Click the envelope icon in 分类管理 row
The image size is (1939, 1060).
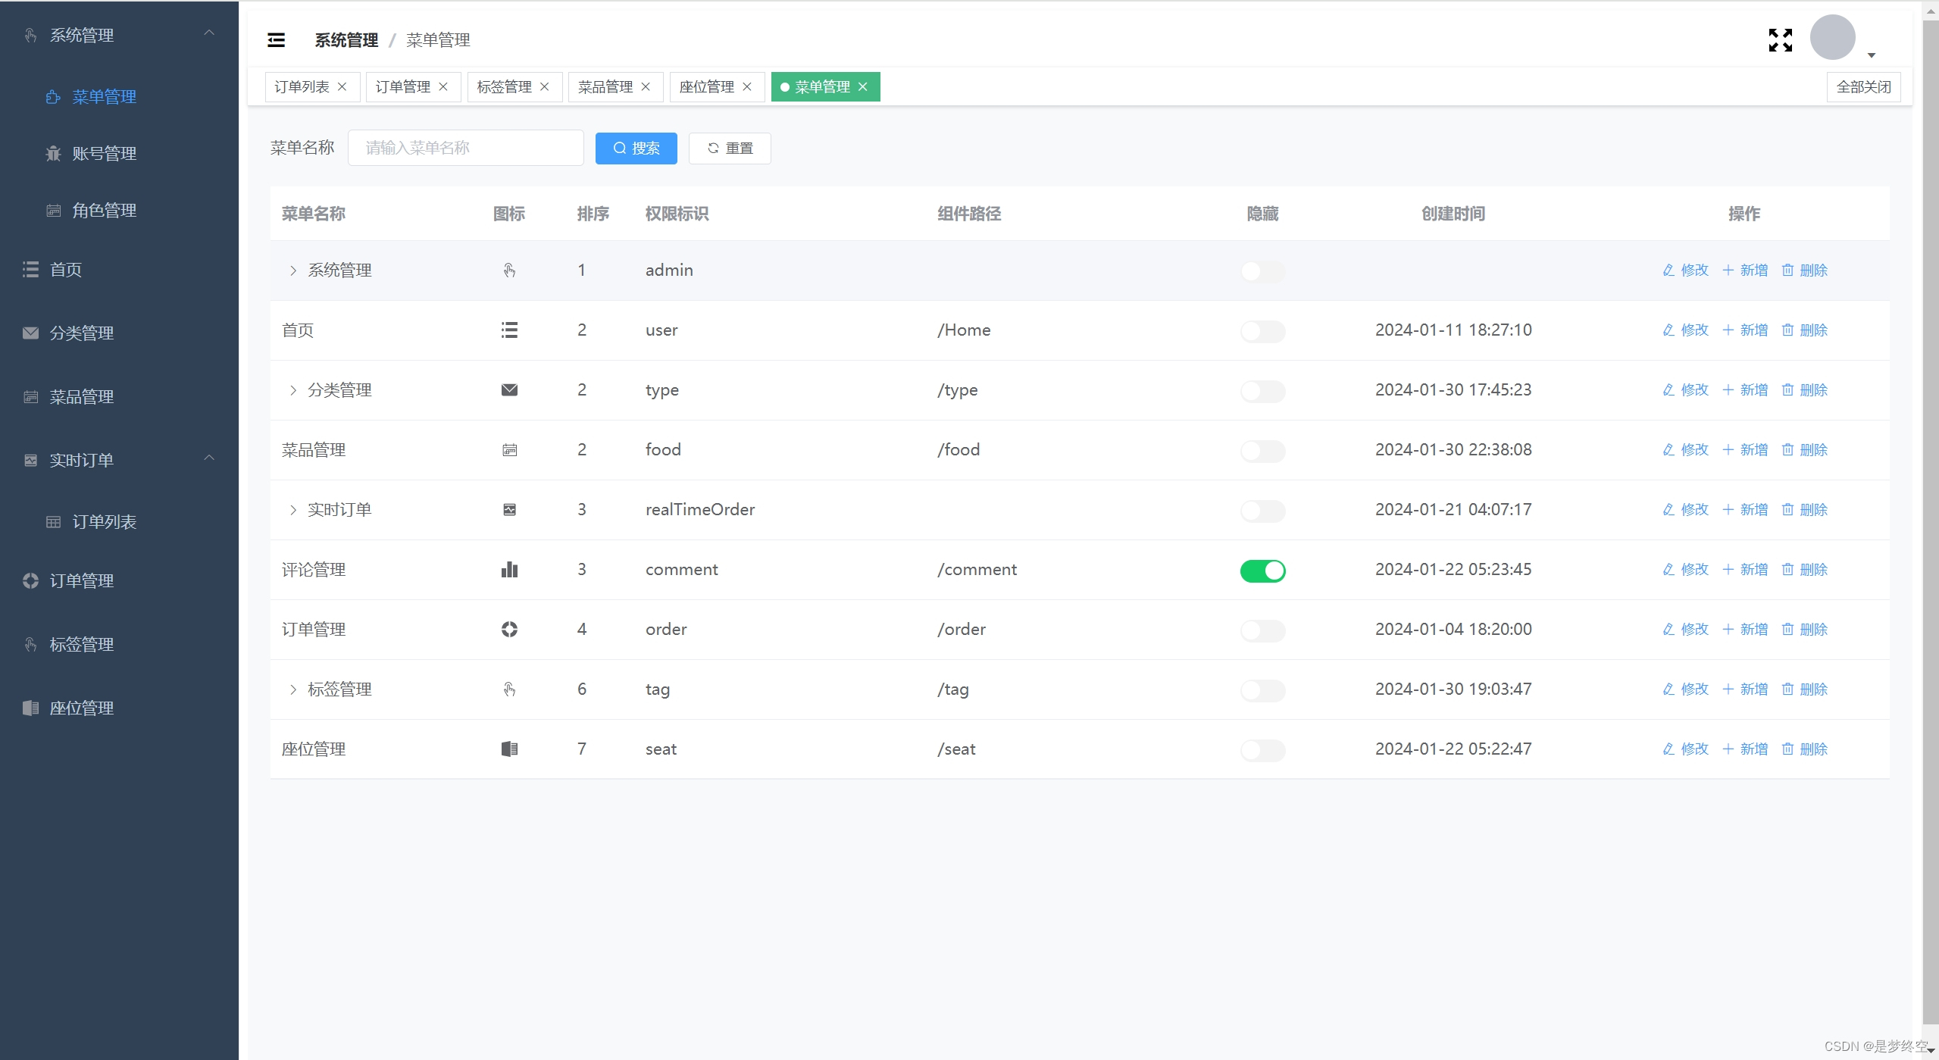point(509,390)
